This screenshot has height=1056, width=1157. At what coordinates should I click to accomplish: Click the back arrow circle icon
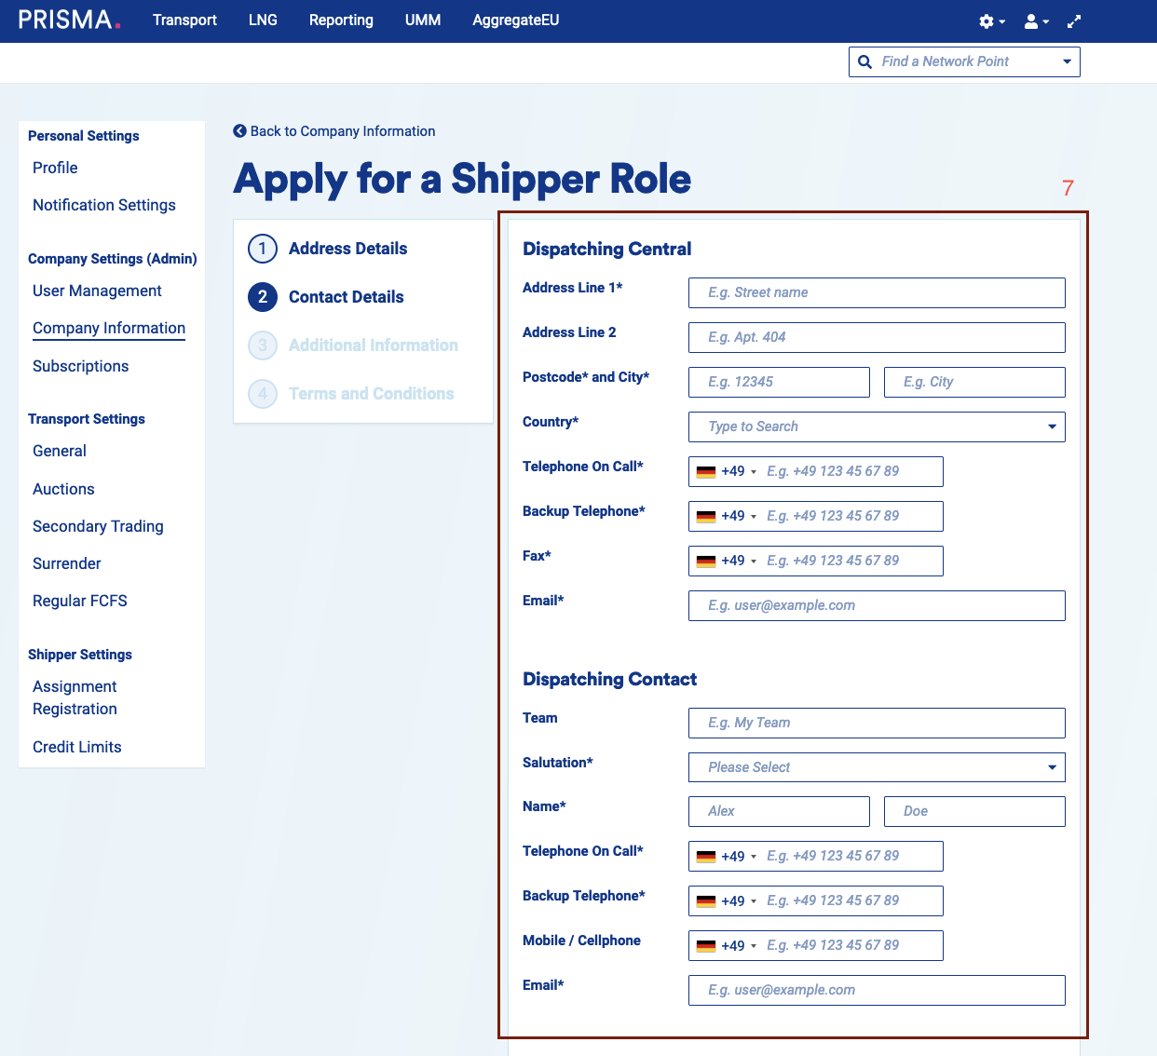click(240, 131)
